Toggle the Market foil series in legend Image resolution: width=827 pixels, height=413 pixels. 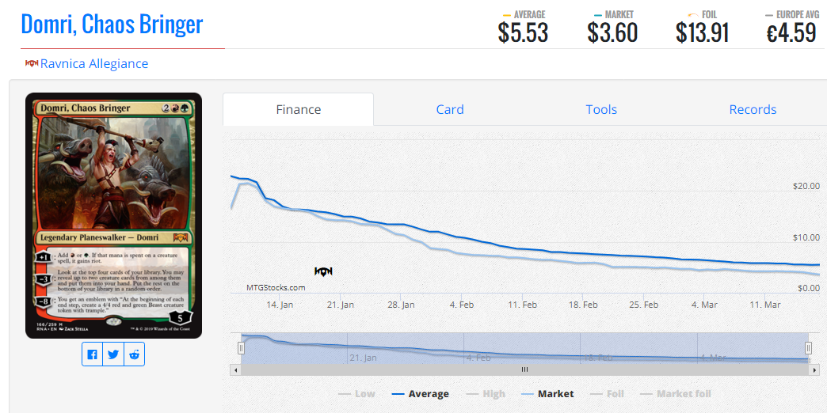click(x=675, y=393)
